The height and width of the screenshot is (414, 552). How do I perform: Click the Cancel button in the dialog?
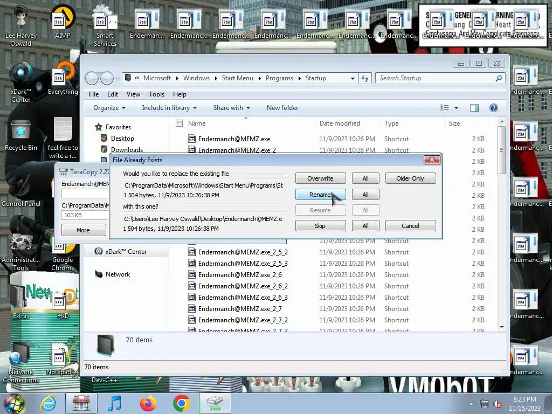[410, 226]
